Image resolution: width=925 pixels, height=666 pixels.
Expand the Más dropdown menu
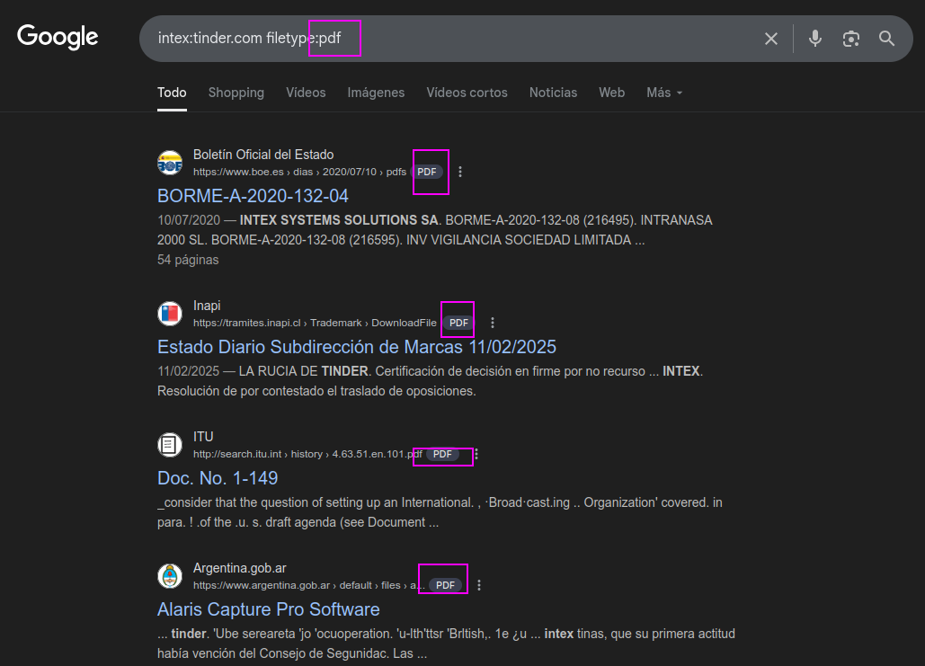(x=664, y=93)
